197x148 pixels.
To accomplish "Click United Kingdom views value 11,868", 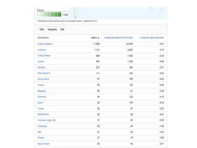I will click(96, 44).
